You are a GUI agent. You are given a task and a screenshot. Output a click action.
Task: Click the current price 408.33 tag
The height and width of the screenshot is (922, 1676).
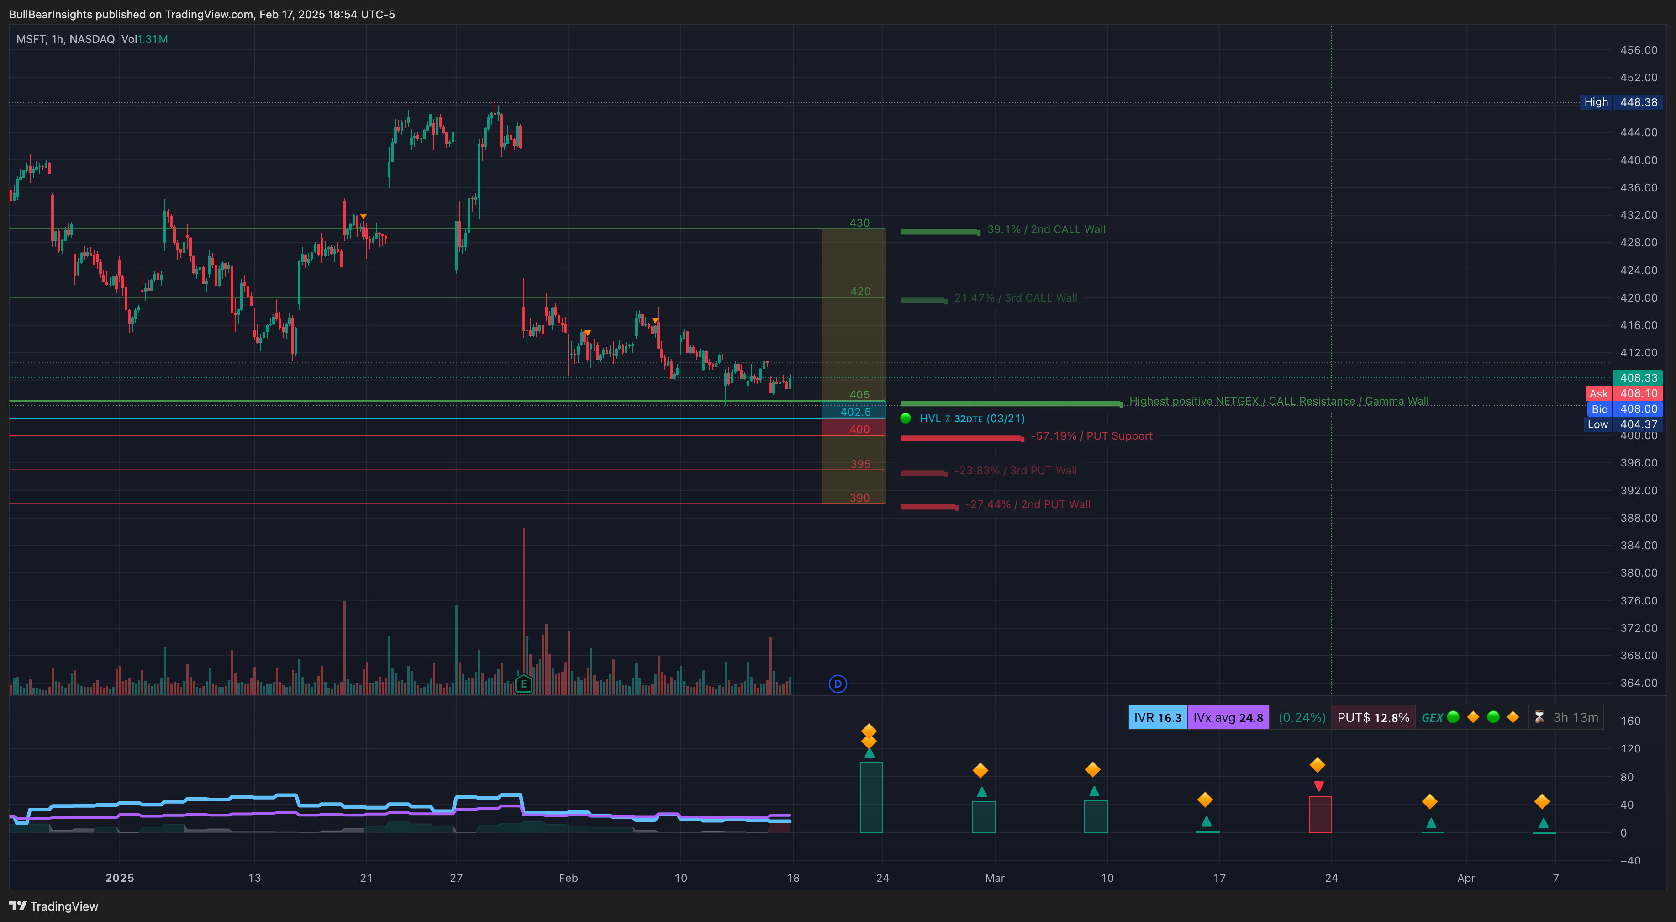click(x=1638, y=378)
